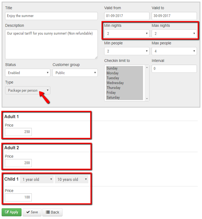Select Wednesday in Checkin limit list
Image resolution: width=202 pixels, height=219 pixels.
tap(115, 83)
